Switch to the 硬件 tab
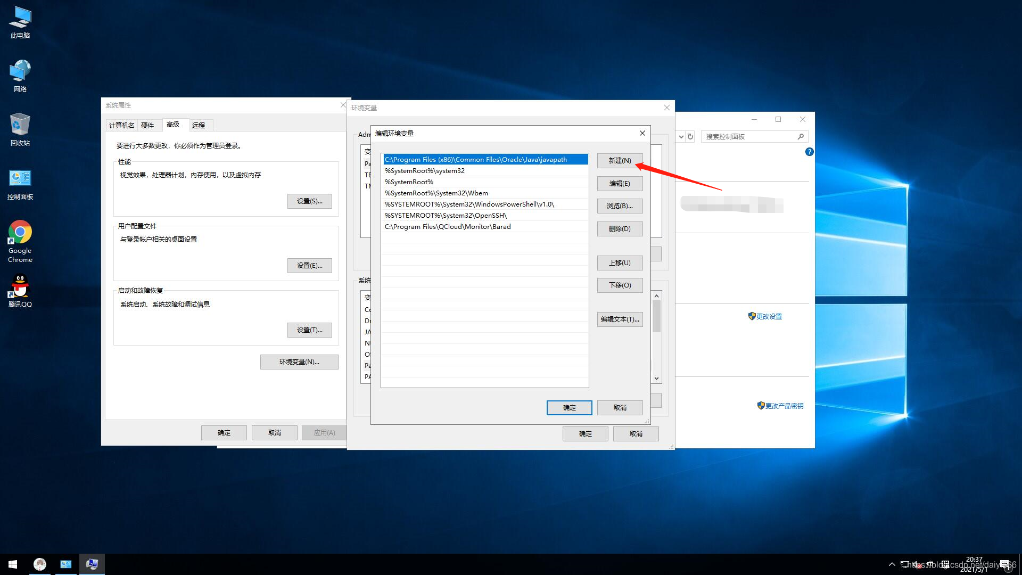Image resolution: width=1022 pixels, height=575 pixels. click(147, 125)
